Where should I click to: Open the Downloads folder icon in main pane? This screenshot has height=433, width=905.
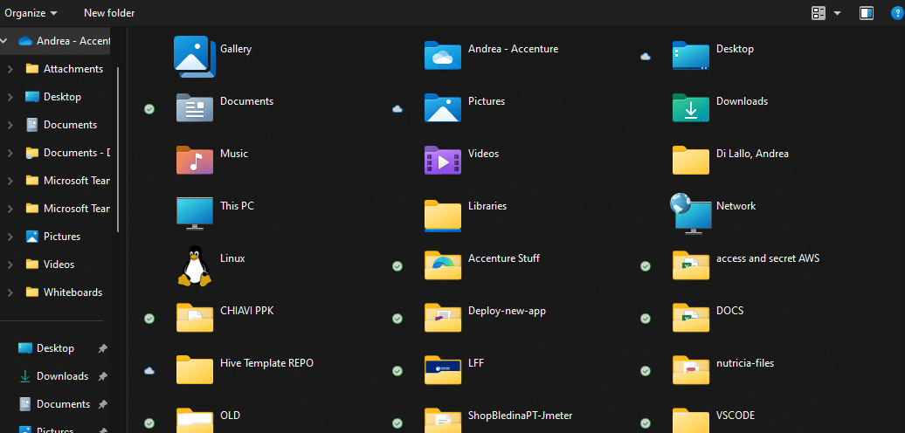pyautogui.click(x=691, y=108)
